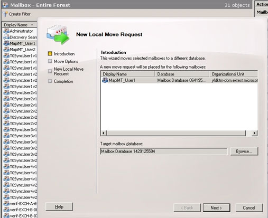Click the Cancel button
The width and height of the screenshot is (268, 218).
pyautogui.click(x=249, y=208)
